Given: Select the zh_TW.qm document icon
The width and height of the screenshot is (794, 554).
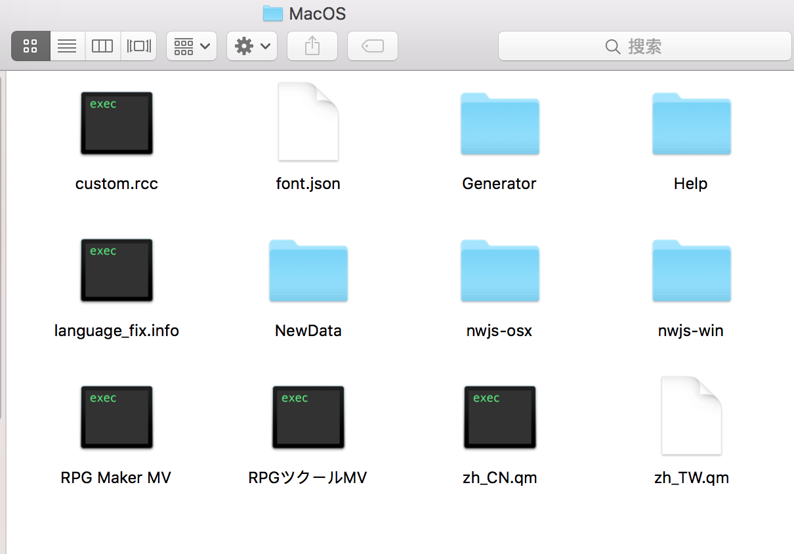Looking at the screenshot, I should tap(692, 415).
